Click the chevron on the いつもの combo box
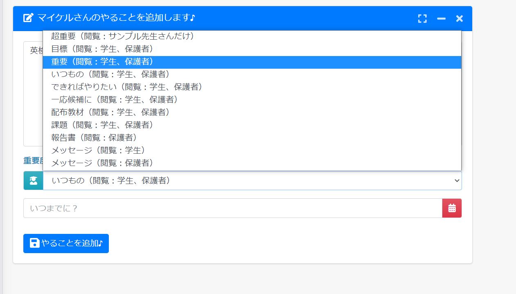The width and height of the screenshot is (516, 294). (457, 180)
